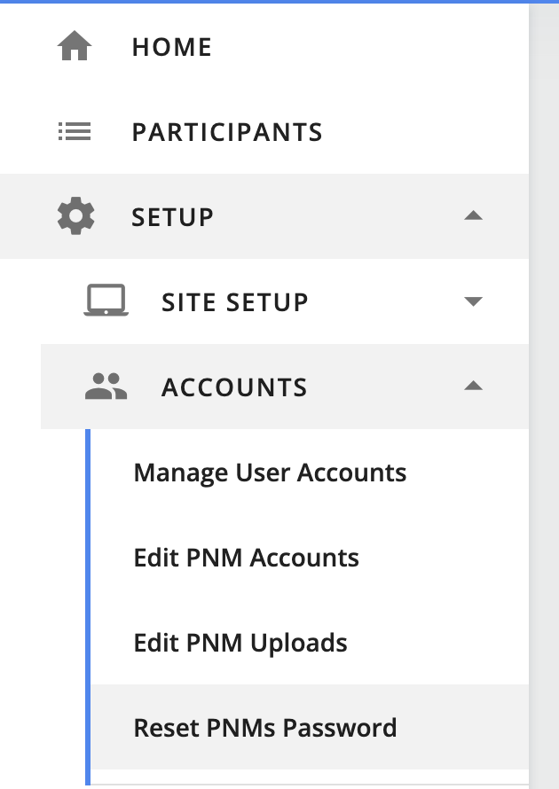Image resolution: width=559 pixels, height=789 pixels.
Task: Navigate to Edit PNM Uploads
Action: click(240, 643)
